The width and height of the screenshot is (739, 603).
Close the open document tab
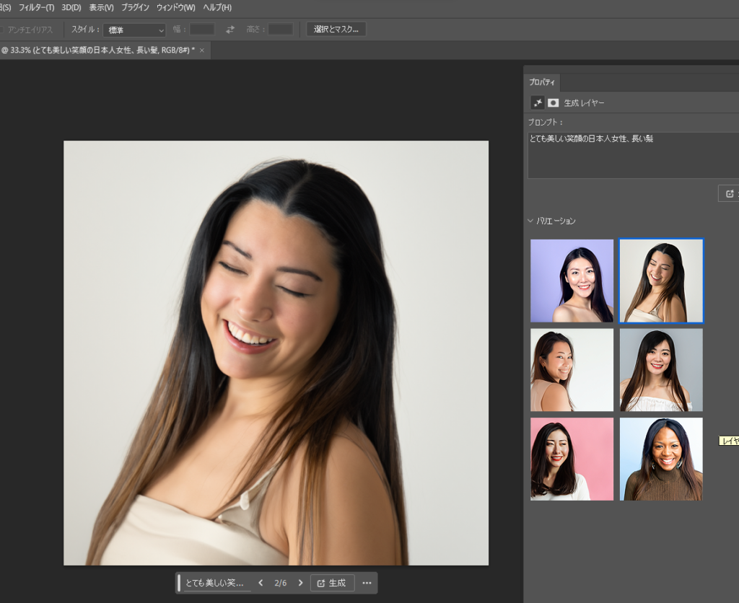tap(202, 50)
